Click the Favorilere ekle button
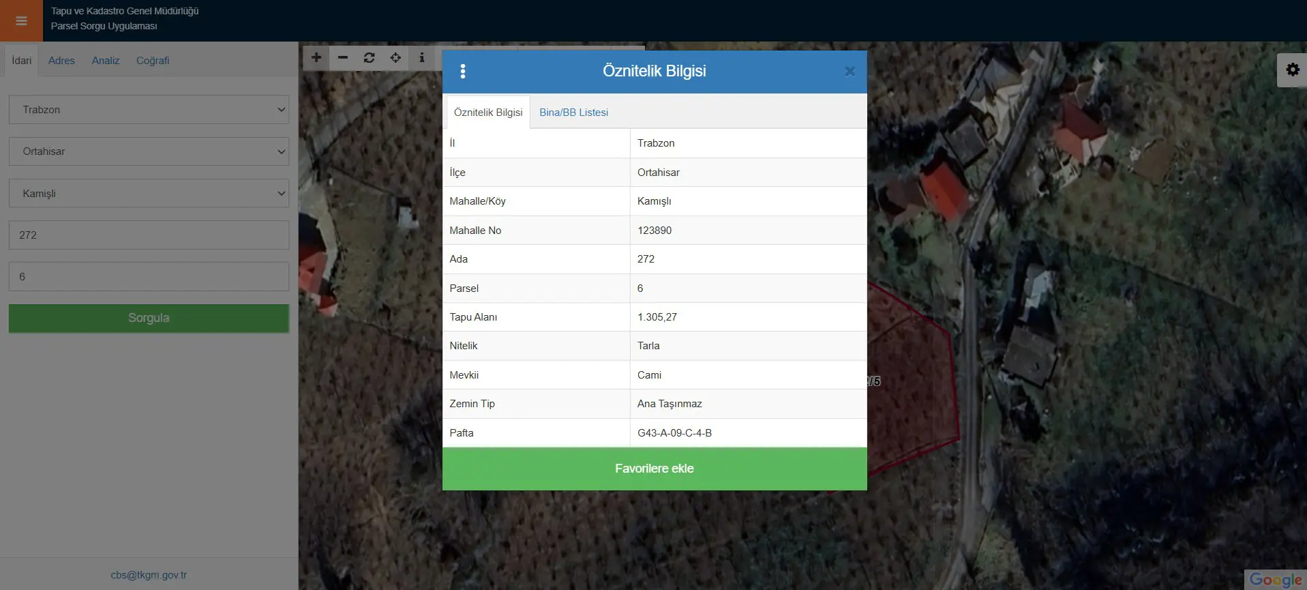Viewport: 1307px width, 590px height. (x=655, y=469)
